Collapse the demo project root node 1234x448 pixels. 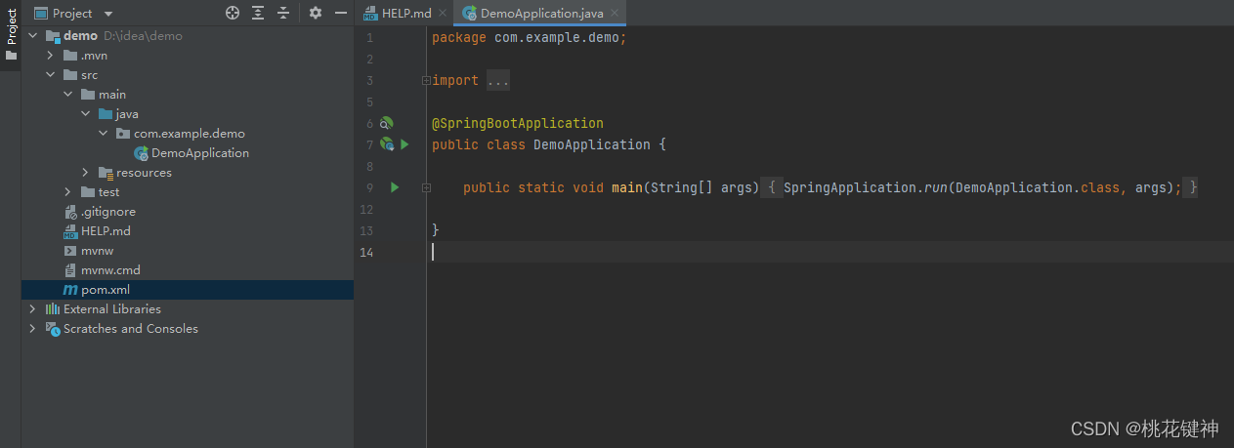32,36
